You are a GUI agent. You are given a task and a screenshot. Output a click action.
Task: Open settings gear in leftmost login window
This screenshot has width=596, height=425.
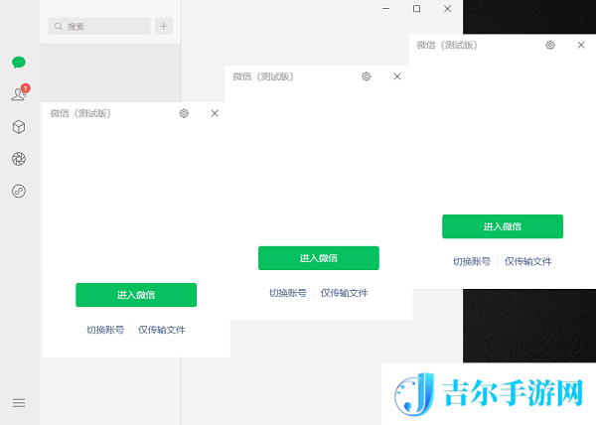tap(184, 113)
